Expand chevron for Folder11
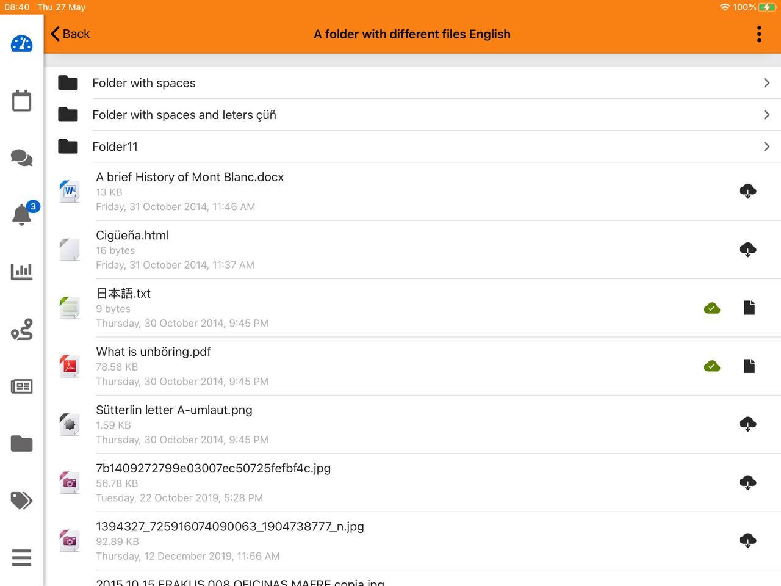781x586 pixels. click(x=766, y=146)
